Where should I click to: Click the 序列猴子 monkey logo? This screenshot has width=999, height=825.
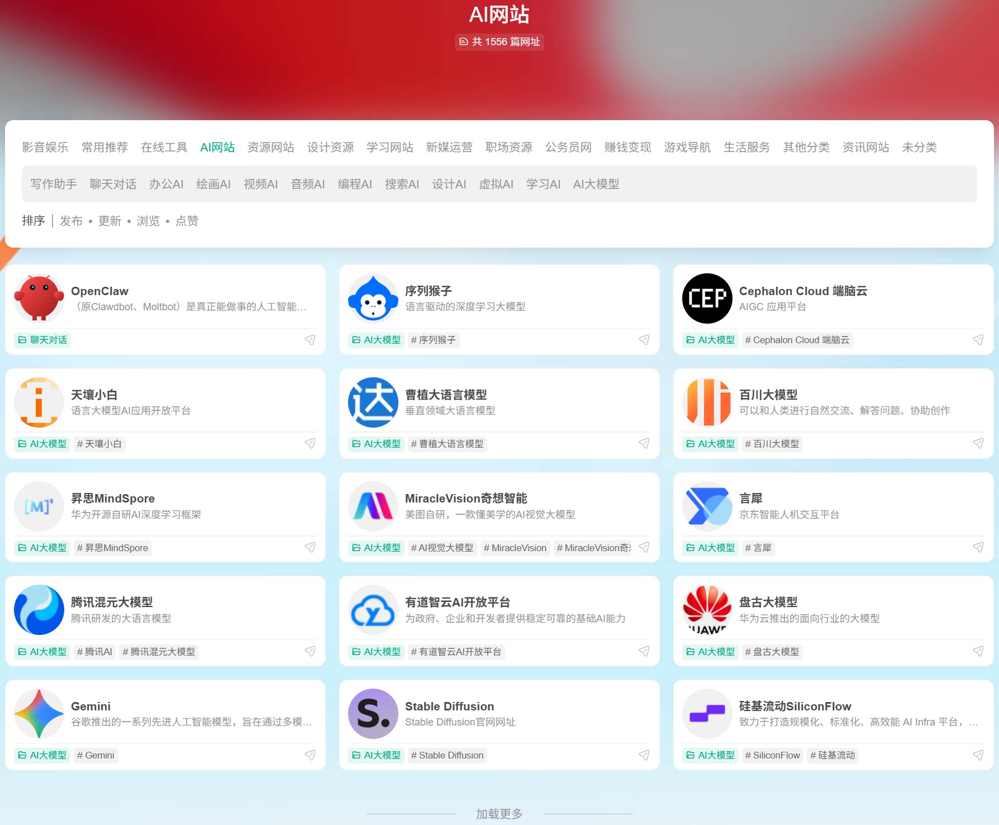(373, 298)
